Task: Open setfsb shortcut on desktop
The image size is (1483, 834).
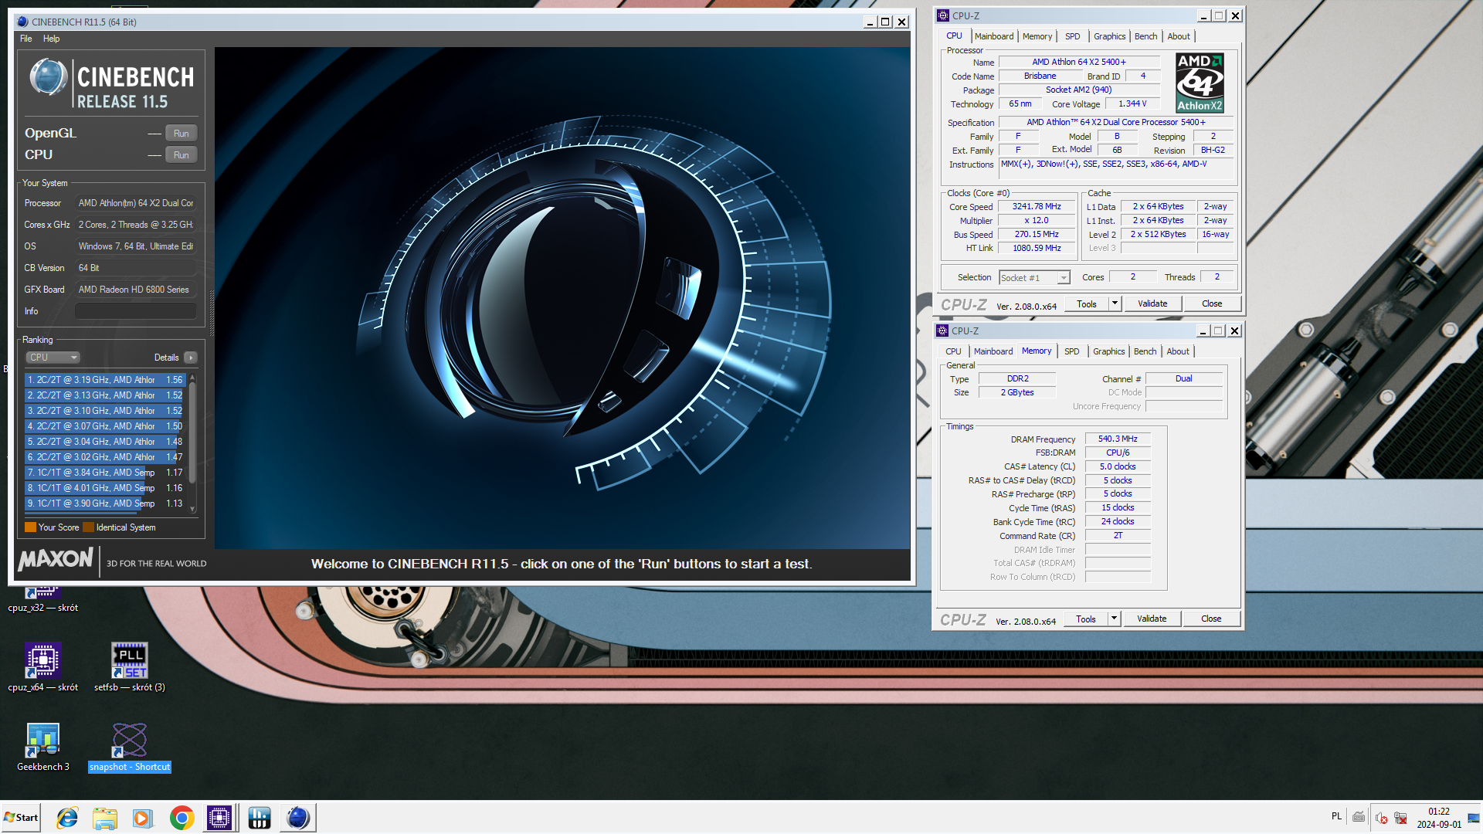Action: point(130,666)
